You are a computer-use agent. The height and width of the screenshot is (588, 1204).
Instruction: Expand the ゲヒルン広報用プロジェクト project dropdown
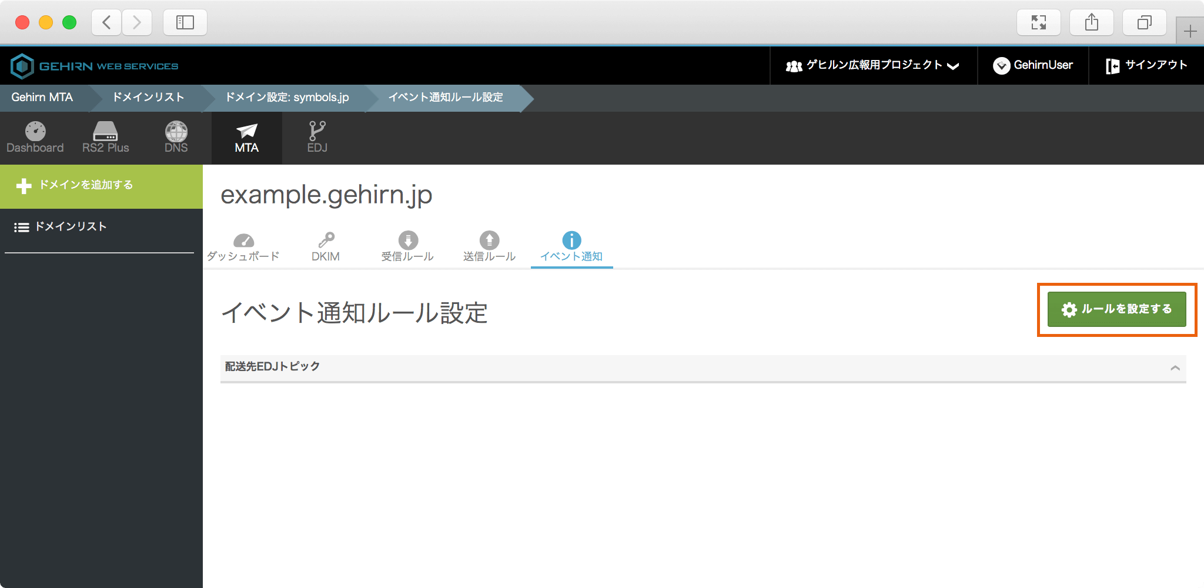[x=873, y=65]
